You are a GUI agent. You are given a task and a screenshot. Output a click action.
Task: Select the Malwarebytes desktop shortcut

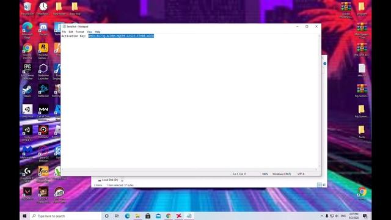click(27, 153)
